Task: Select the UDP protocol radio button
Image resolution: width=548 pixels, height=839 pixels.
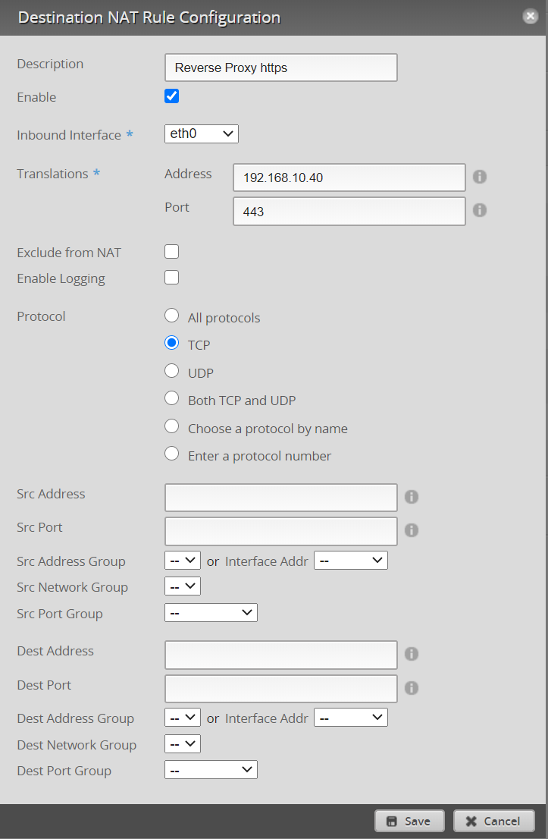Action: (172, 372)
